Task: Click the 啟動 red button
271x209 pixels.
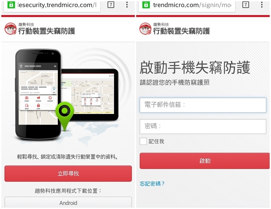Action: [205, 161]
